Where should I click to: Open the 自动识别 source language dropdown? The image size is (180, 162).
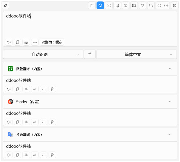coord(43,54)
